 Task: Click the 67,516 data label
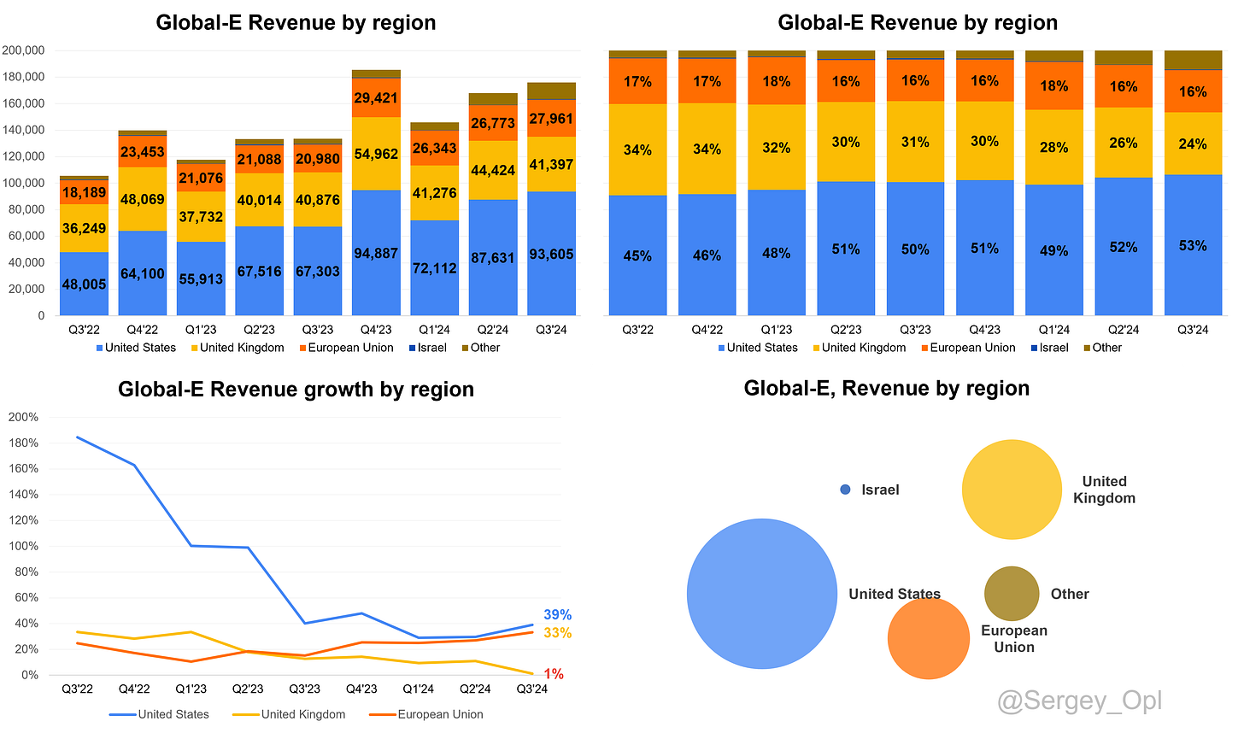tap(259, 272)
